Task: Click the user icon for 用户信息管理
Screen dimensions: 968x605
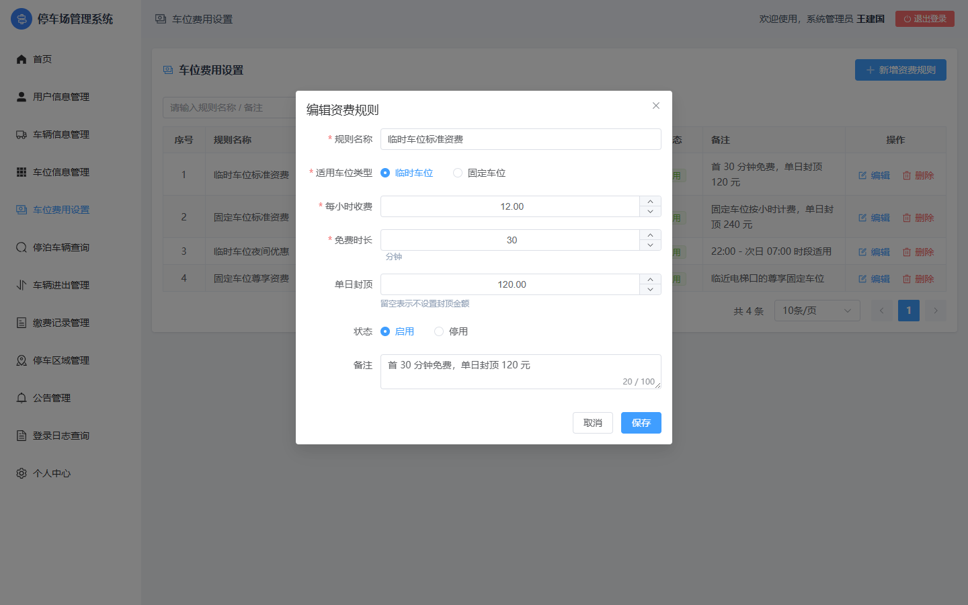Action: point(22,97)
